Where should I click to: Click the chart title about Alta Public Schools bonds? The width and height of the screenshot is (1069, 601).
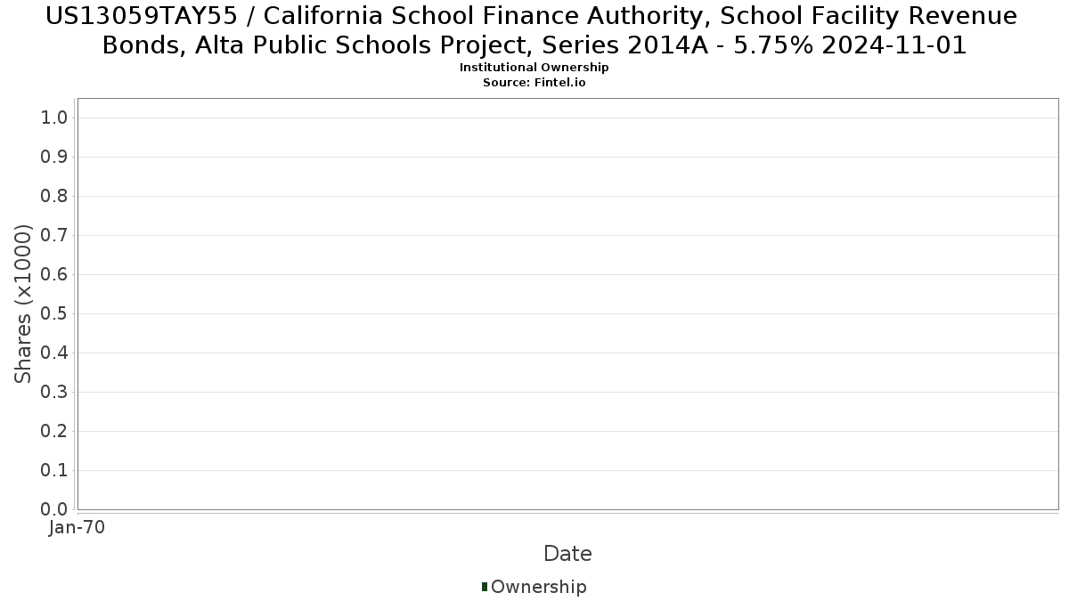pyautogui.click(x=534, y=30)
